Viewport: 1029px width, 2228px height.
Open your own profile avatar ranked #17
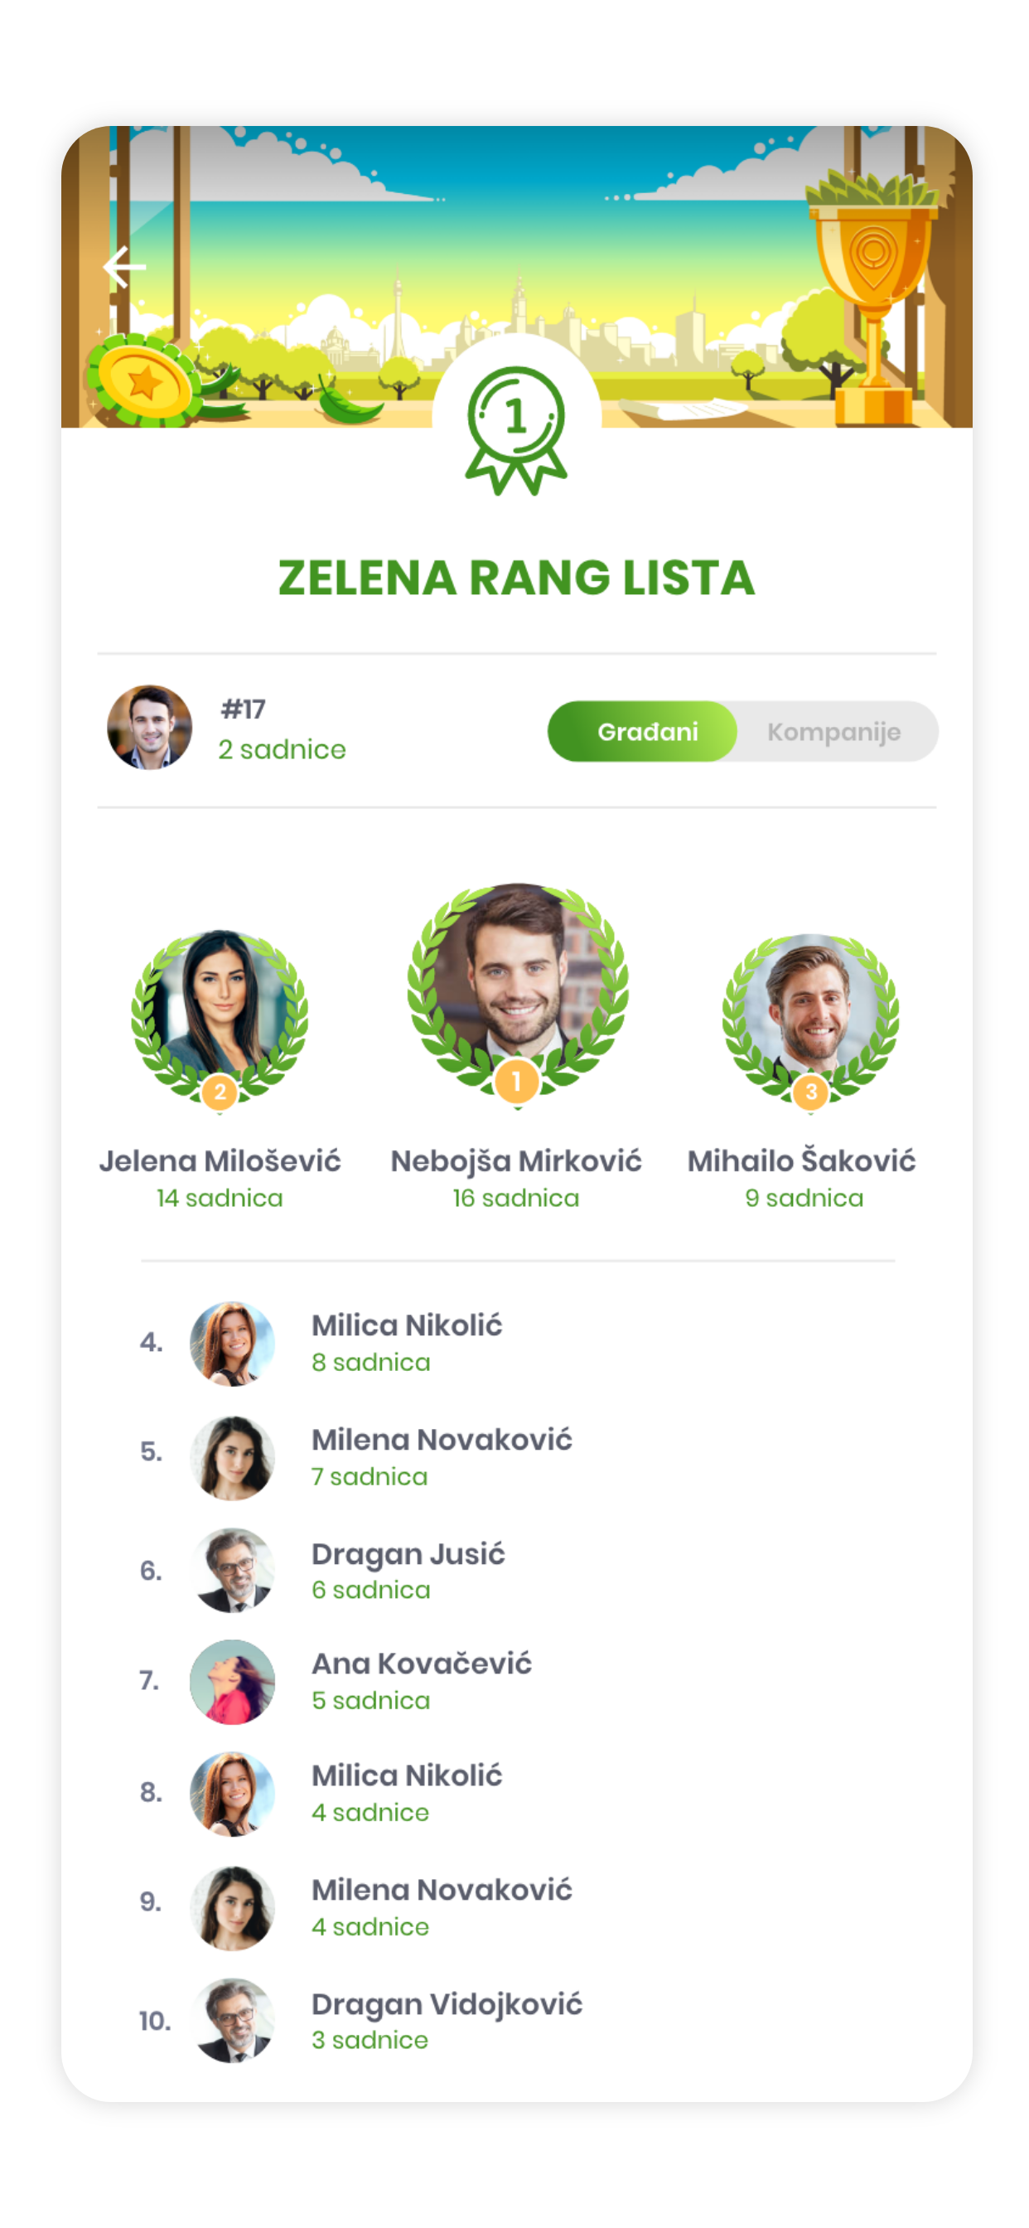point(150,728)
